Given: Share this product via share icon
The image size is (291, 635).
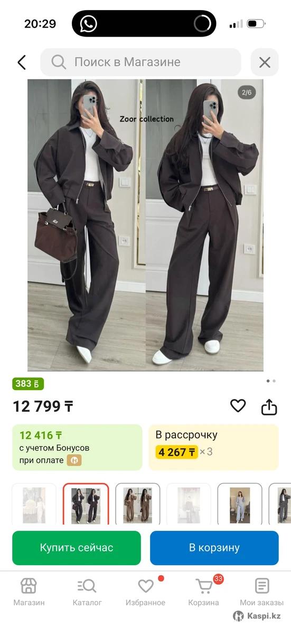Looking at the screenshot, I should (x=269, y=406).
